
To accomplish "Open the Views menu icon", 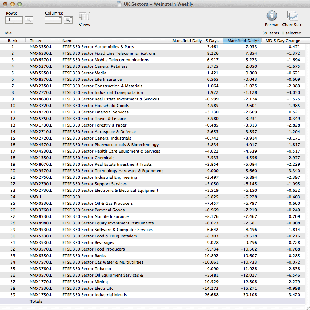I will [84, 16].
